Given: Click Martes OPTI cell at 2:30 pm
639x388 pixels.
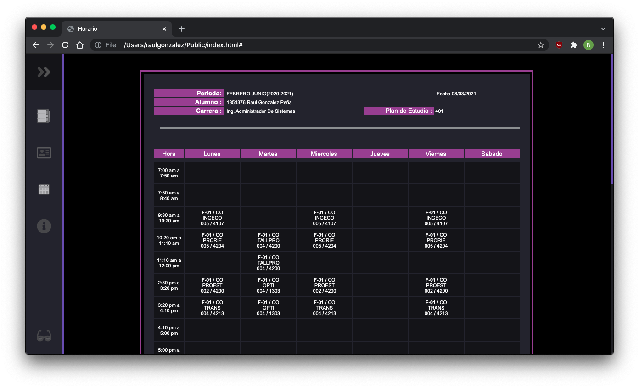Looking at the screenshot, I should pos(268,285).
